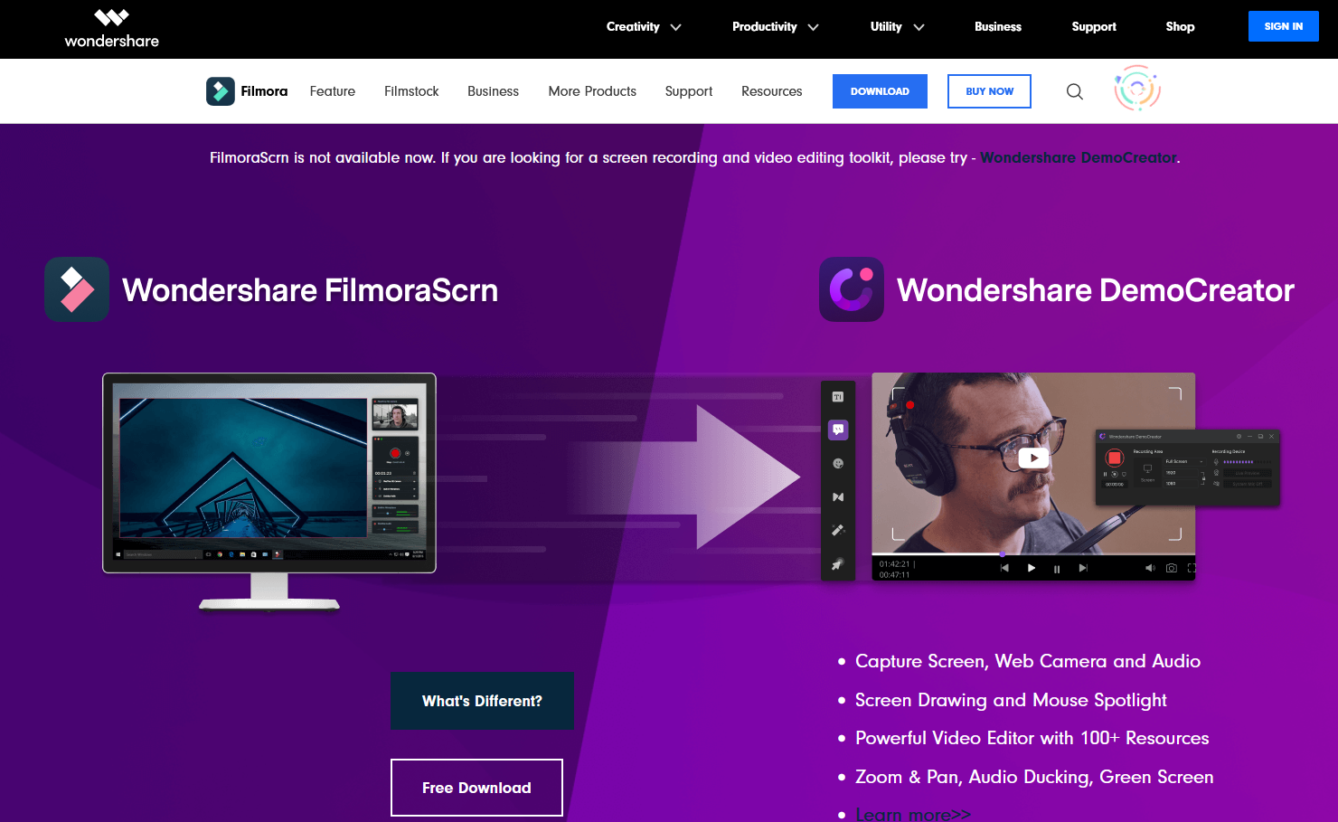The width and height of the screenshot is (1338, 822).
Task: Select Business in the Filmora navigation bar
Action: click(x=493, y=91)
